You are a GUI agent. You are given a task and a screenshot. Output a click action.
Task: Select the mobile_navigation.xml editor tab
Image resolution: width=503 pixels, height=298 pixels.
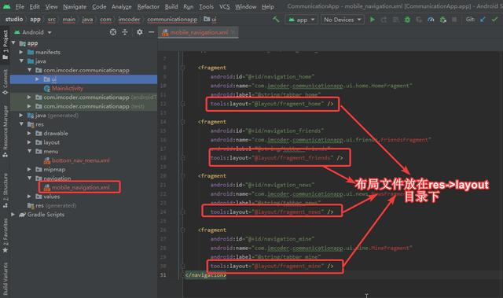(198, 32)
